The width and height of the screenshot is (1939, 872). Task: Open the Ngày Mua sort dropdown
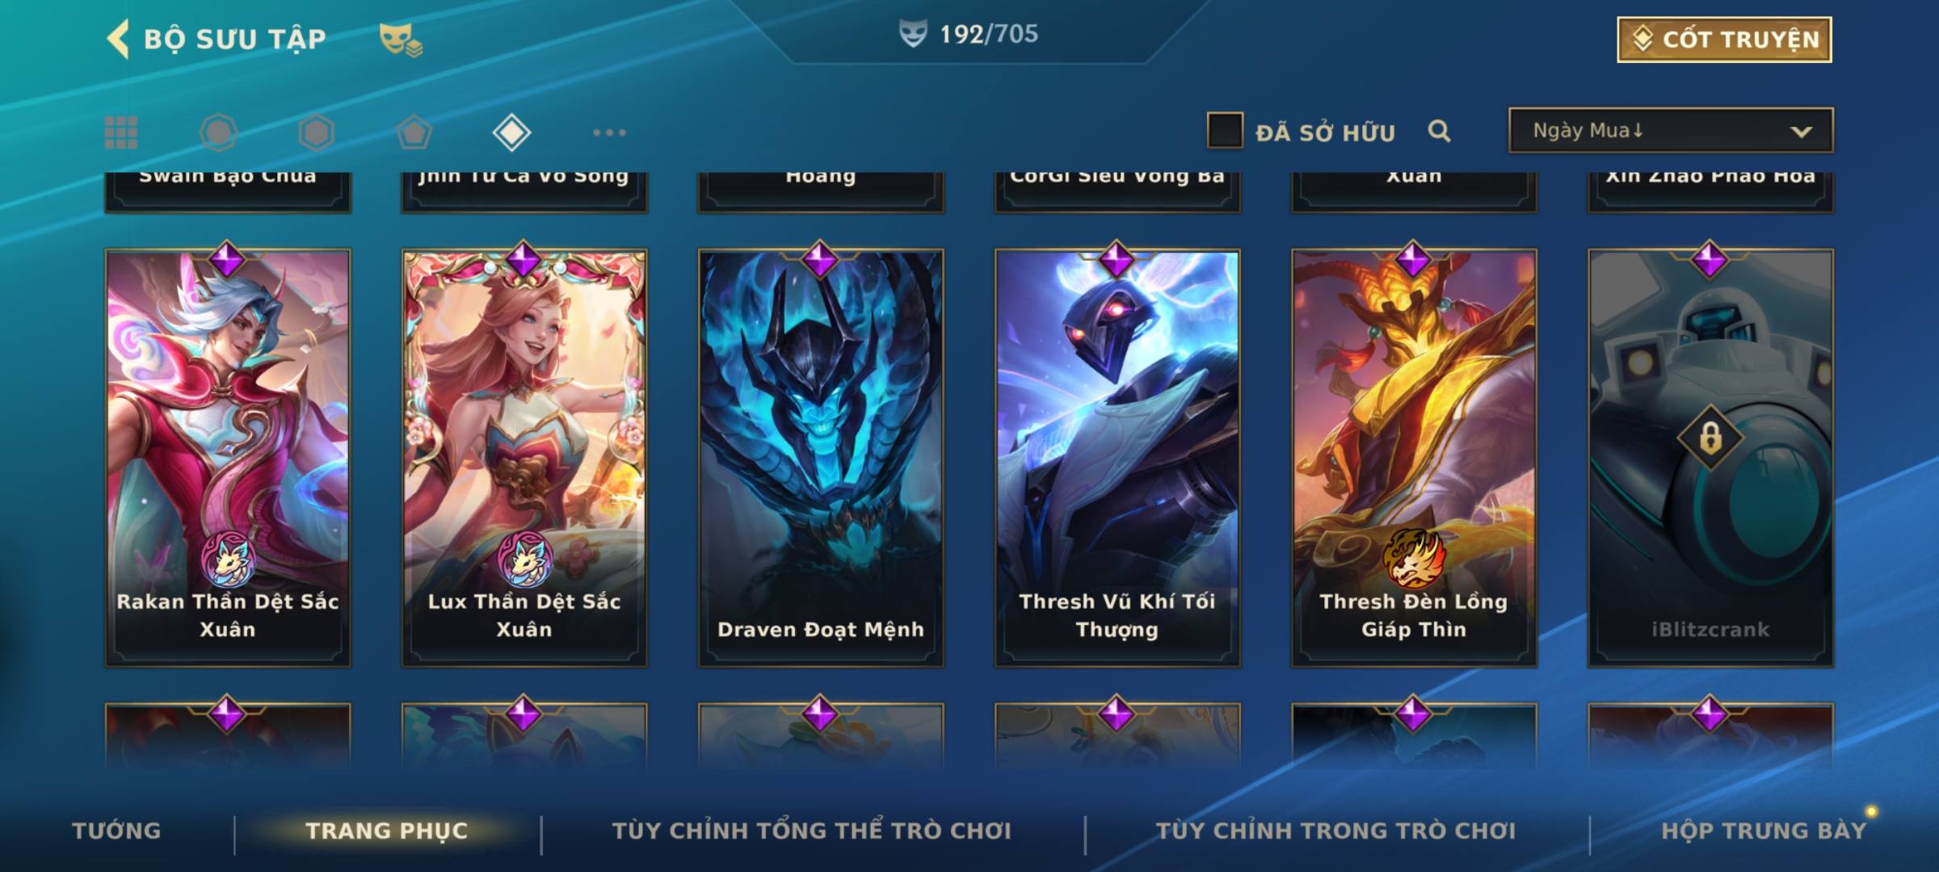(x=1671, y=131)
